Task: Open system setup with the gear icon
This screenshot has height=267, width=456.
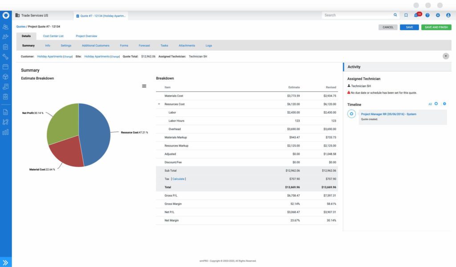Action: click(437, 15)
